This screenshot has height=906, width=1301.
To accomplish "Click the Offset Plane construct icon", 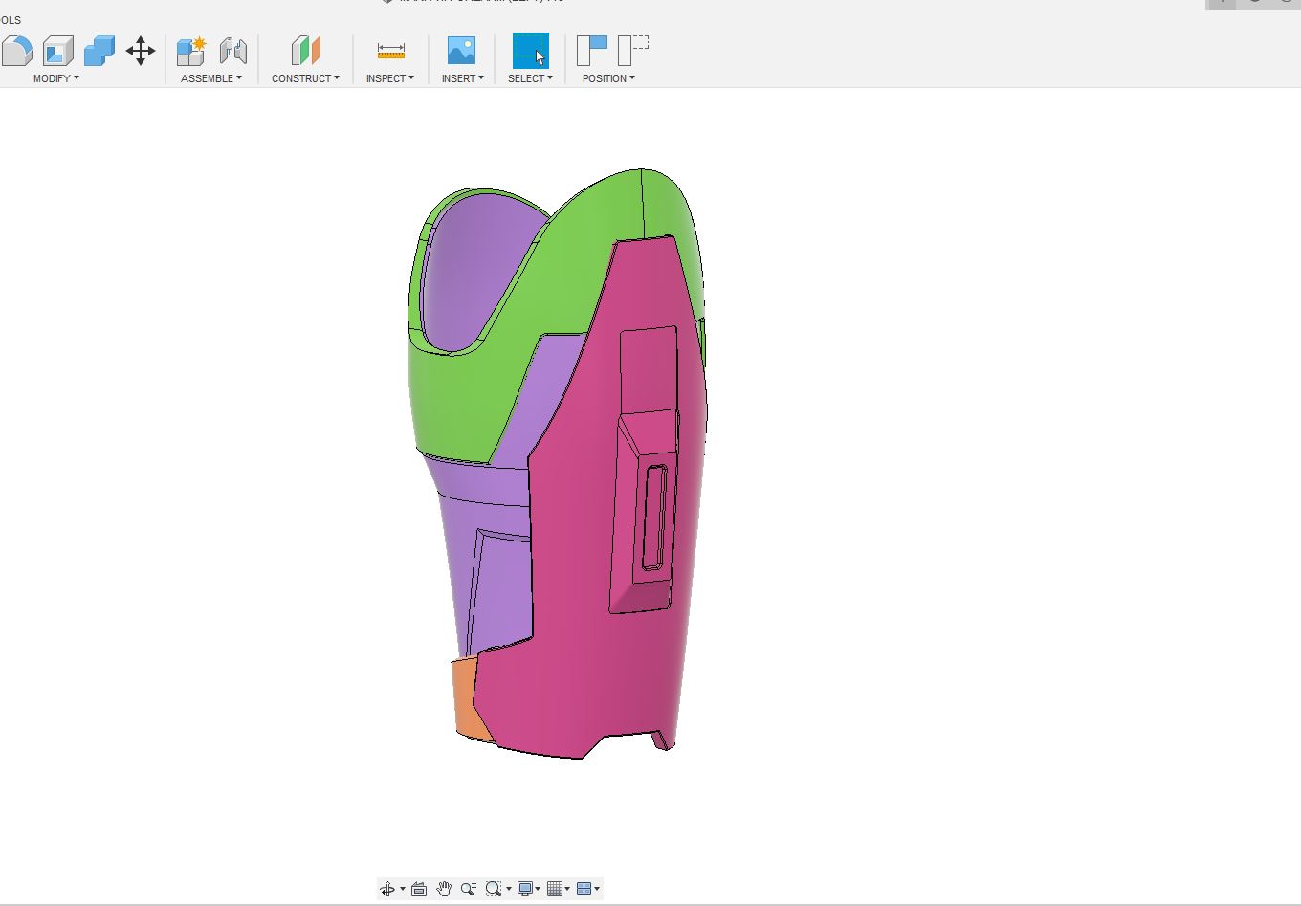I will click(x=305, y=51).
